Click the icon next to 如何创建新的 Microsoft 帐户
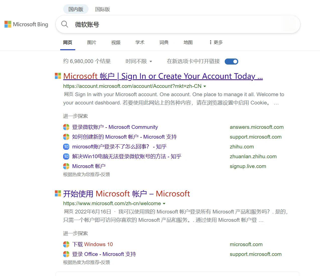This screenshot has height=276, width=320. click(x=66, y=137)
